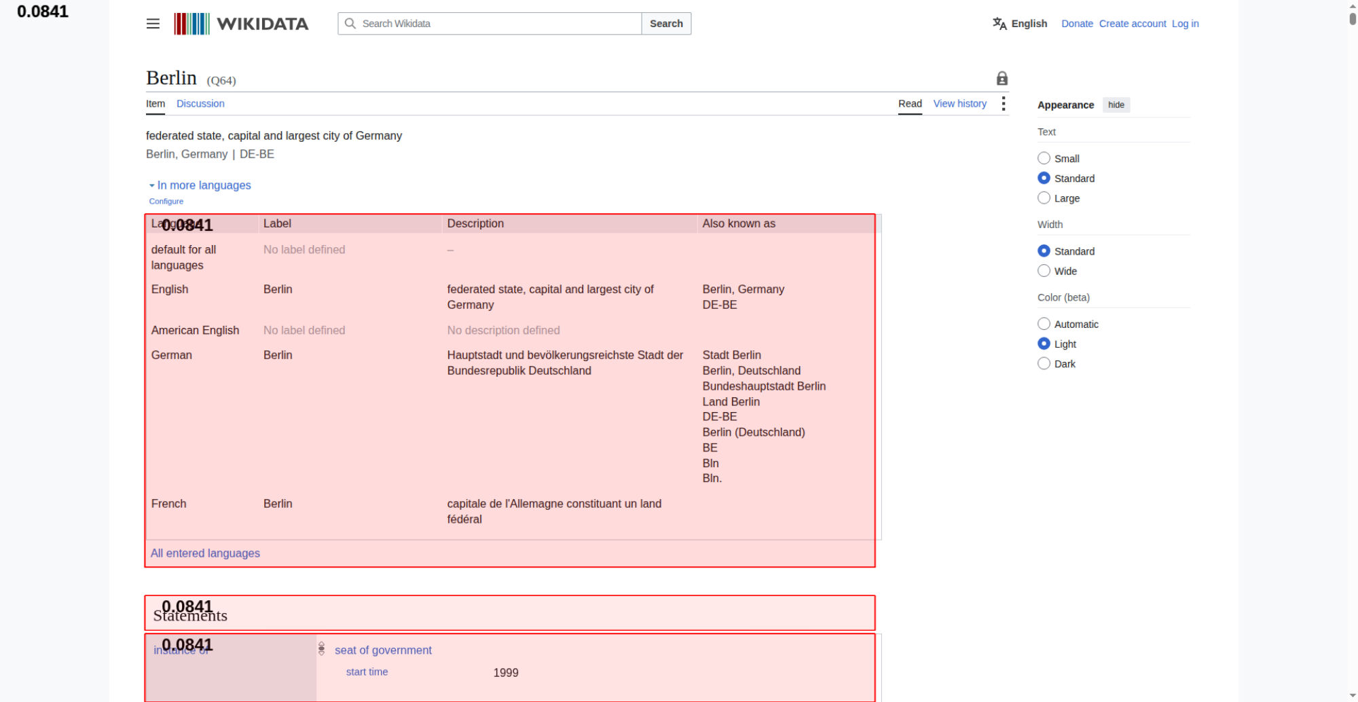Viewport: 1358px width, 702px height.
Task: Click the Q64 item identifier
Action: coord(221,81)
